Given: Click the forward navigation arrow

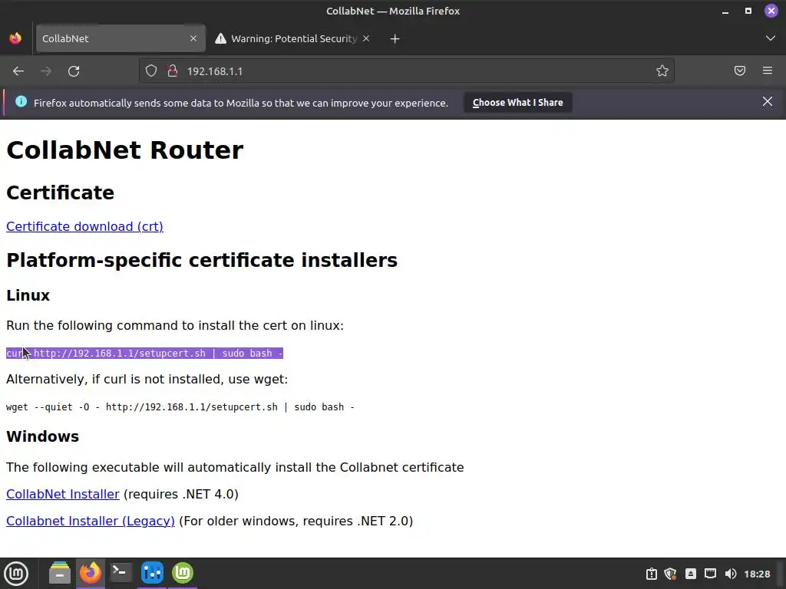Looking at the screenshot, I should click(x=46, y=71).
